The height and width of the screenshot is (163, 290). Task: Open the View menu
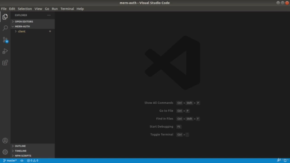point(38,9)
